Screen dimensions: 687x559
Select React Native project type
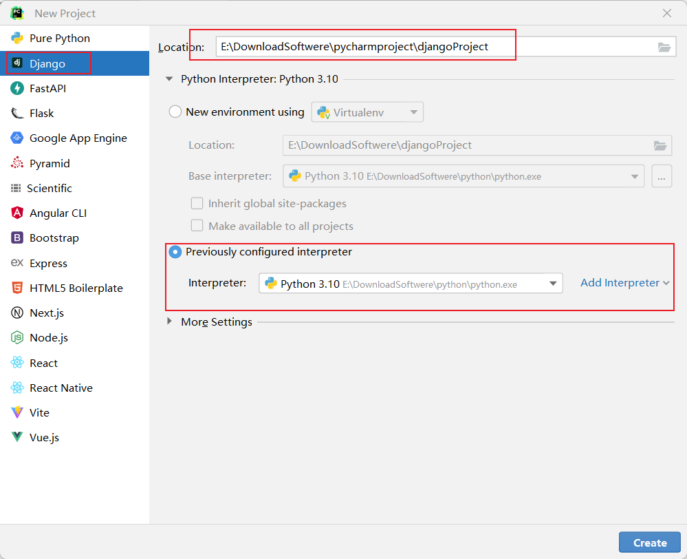coord(74,388)
